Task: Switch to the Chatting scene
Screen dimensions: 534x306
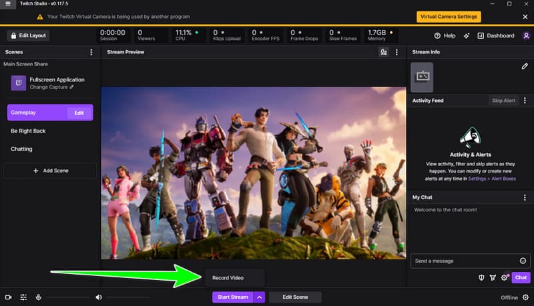Action: (21, 149)
